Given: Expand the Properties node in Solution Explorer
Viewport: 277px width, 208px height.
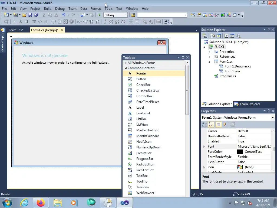Looking at the screenshot, I should click(210, 52).
